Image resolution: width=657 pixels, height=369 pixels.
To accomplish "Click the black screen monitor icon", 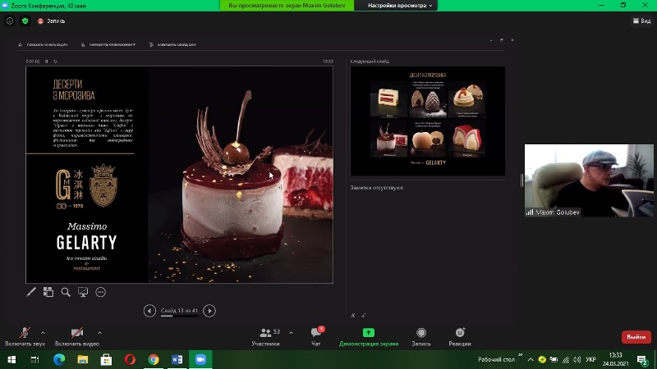I will (x=83, y=292).
